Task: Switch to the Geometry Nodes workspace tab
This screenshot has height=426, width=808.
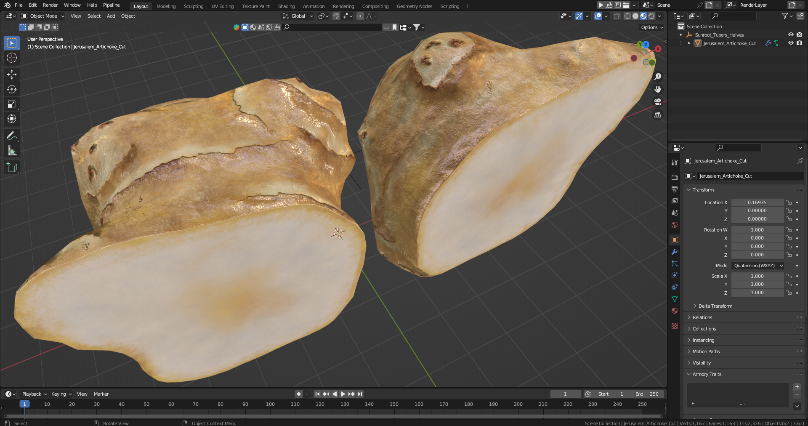Action: pyautogui.click(x=415, y=6)
